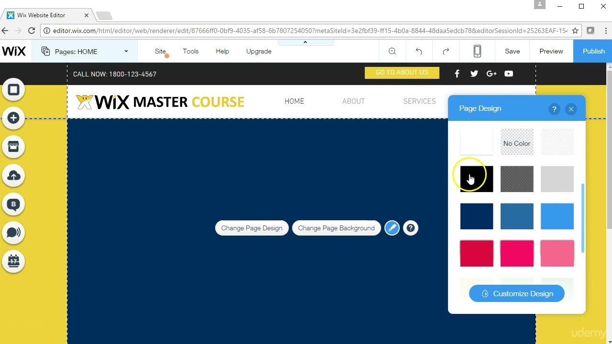This screenshot has width=612, height=344.
Task: Go back in the browser
Action: [x=5, y=31]
